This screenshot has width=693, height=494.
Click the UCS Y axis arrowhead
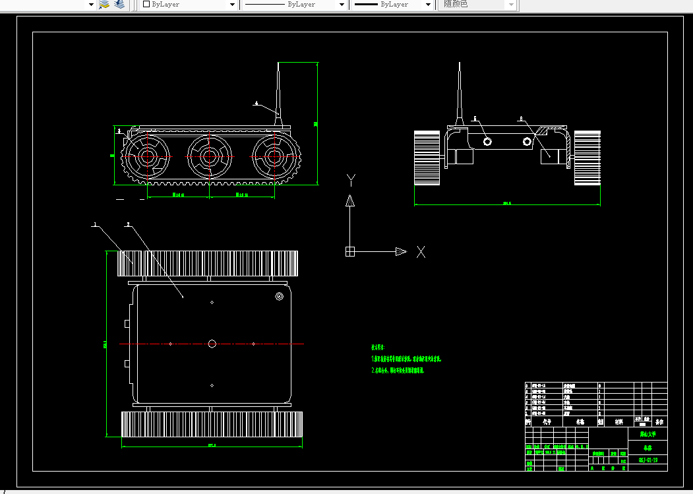(350, 201)
